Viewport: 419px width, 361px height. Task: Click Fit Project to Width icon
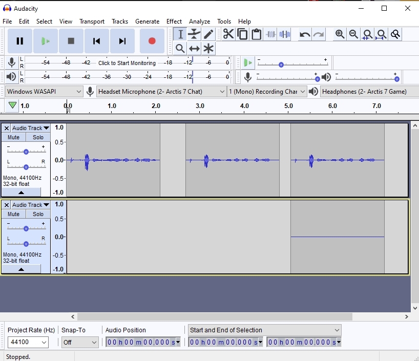tap(382, 34)
